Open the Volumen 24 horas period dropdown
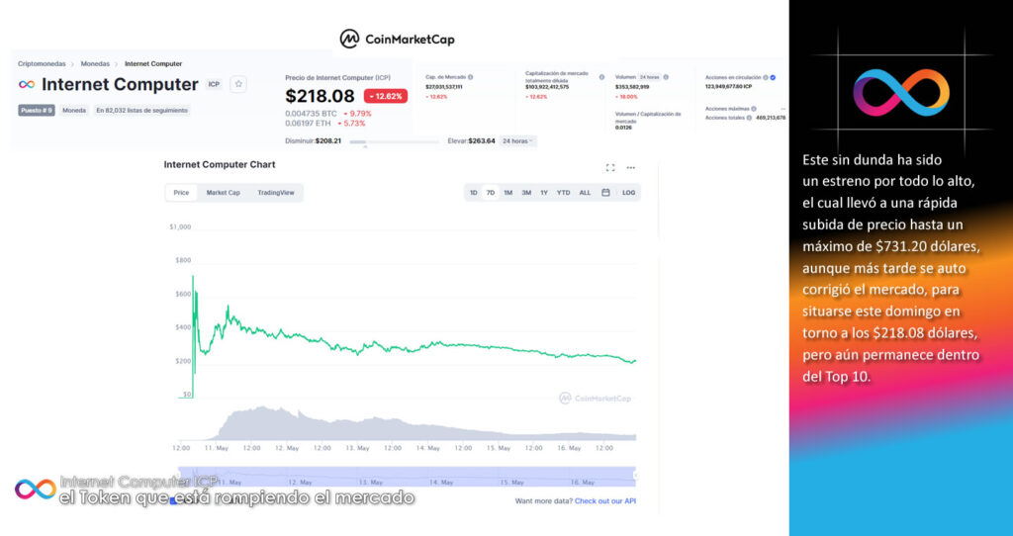1013x536 pixels. point(649,77)
